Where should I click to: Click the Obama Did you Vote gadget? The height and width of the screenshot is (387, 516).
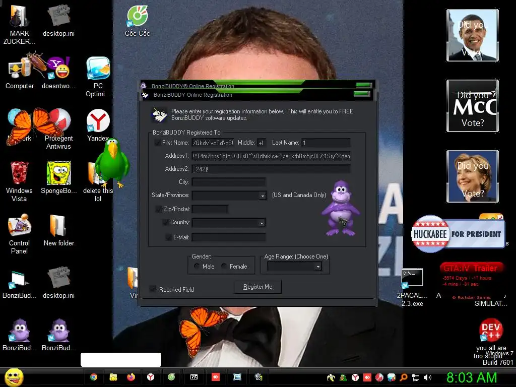pyautogui.click(x=473, y=35)
